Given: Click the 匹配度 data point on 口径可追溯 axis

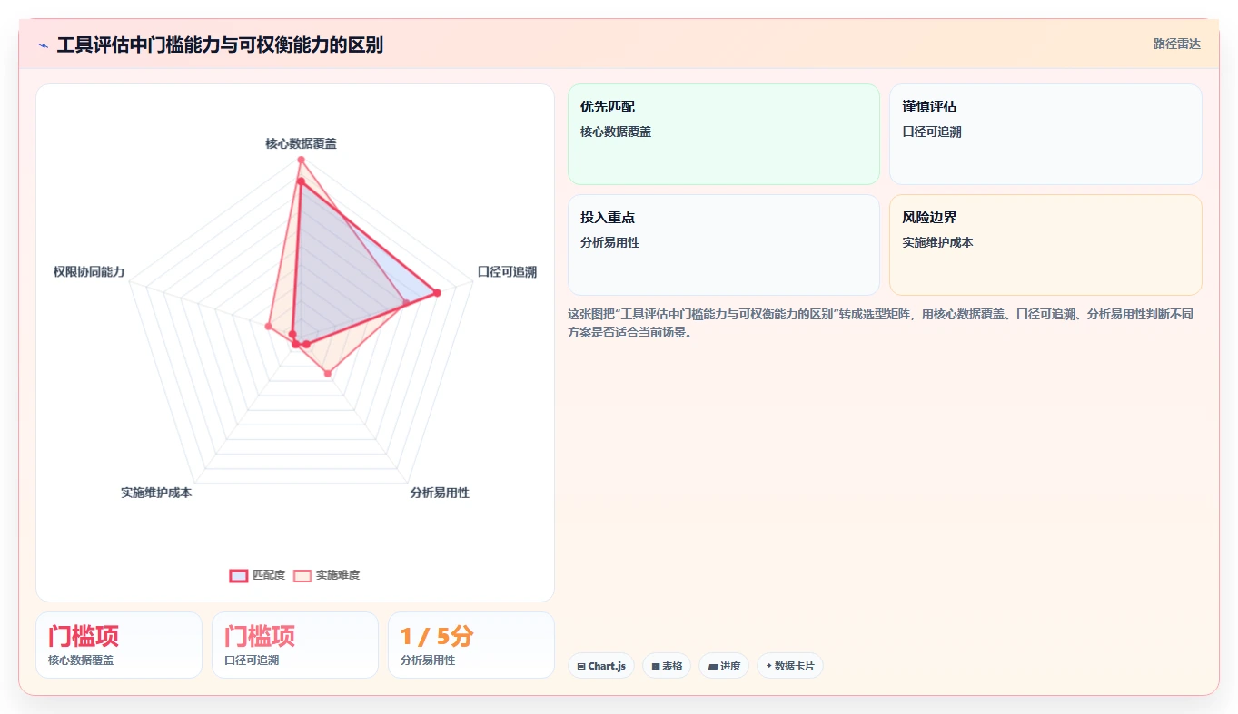Looking at the screenshot, I should (437, 292).
